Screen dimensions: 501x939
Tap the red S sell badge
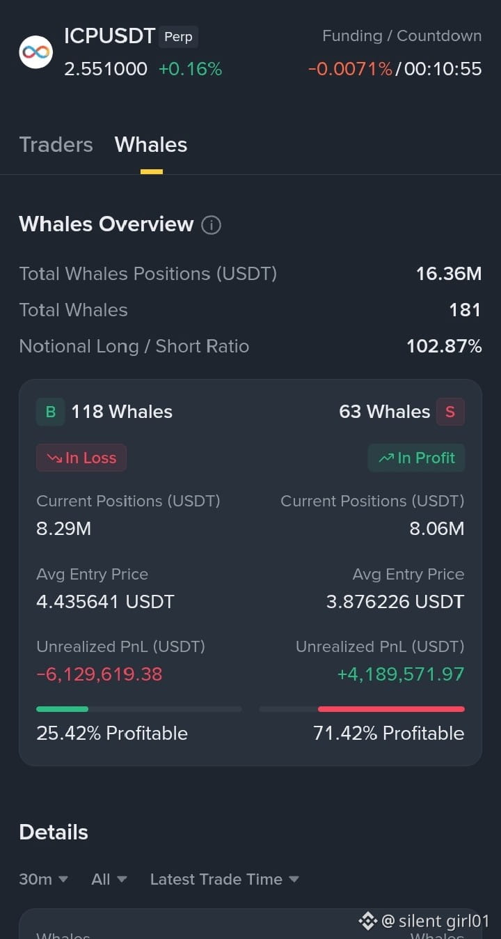tap(450, 412)
